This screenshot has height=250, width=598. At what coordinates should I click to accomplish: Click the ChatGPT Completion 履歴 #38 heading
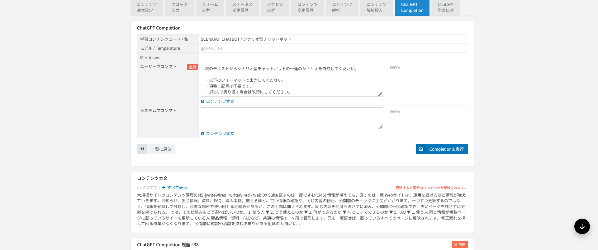[168, 245]
